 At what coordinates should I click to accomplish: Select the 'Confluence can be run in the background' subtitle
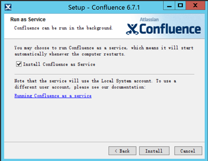63,28
